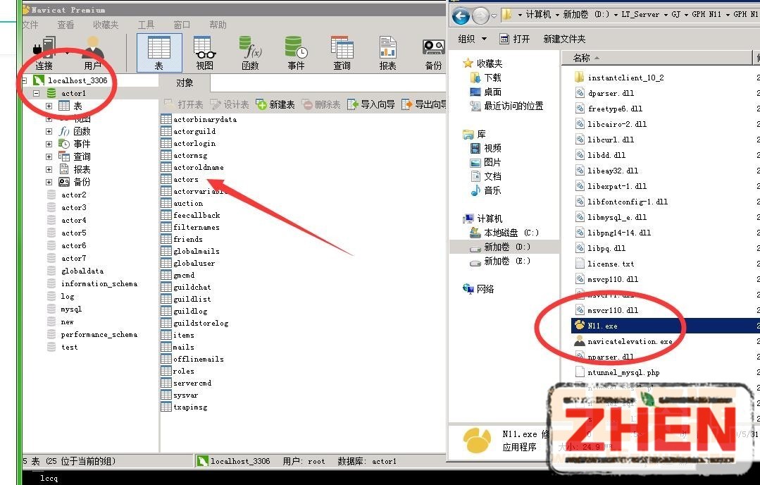760x485 pixels.
Task: Open the actor2 database in tree
Action: [73, 195]
